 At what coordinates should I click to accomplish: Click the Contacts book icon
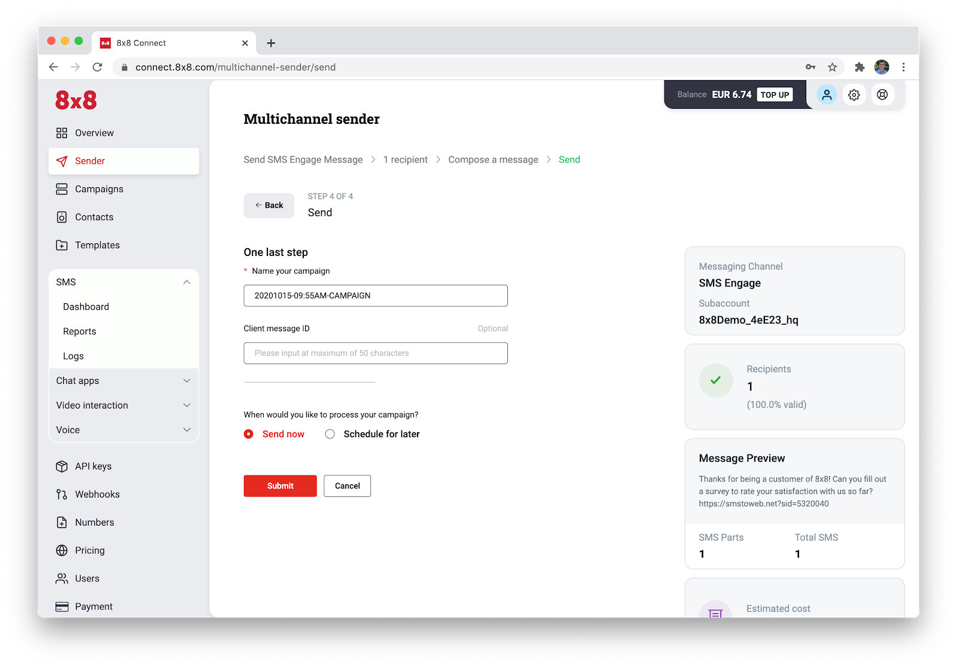pyautogui.click(x=62, y=217)
